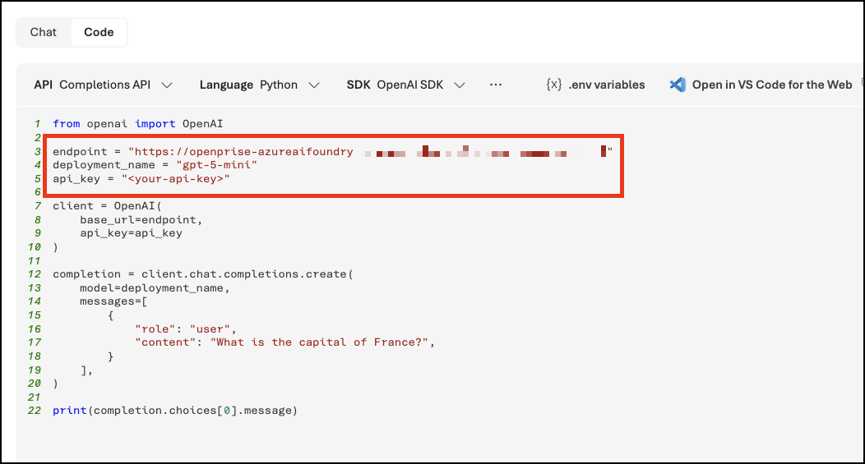The width and height of the screenshot is (865, 464).
Task: Click the "<your-api-key>" placeholder string
Action: click(x=175, y=178)
